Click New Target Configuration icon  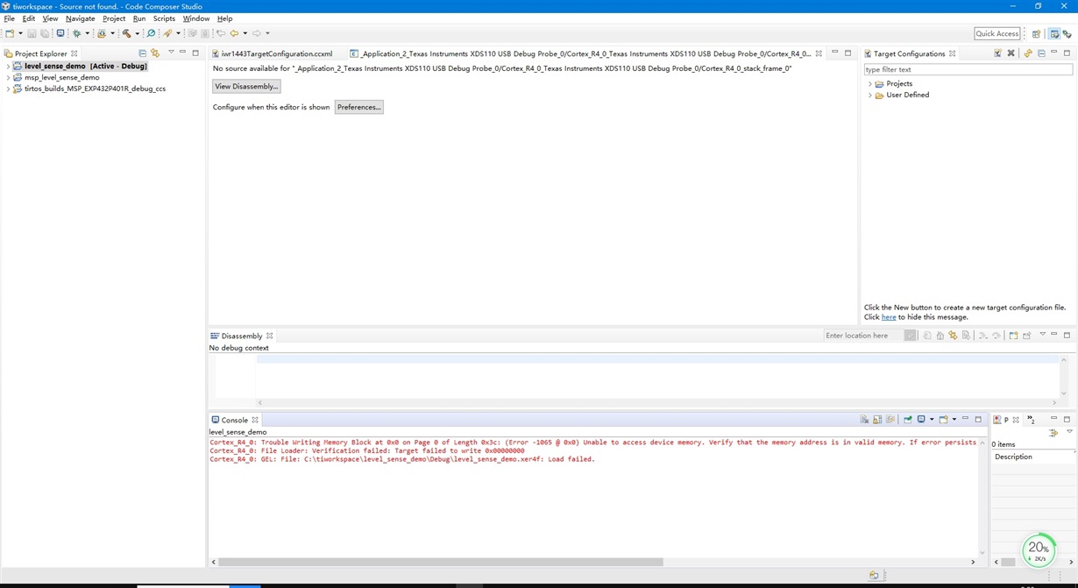click(x=997, y=53)
